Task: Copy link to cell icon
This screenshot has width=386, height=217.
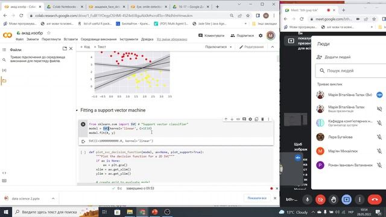Action: pos(238,119)
